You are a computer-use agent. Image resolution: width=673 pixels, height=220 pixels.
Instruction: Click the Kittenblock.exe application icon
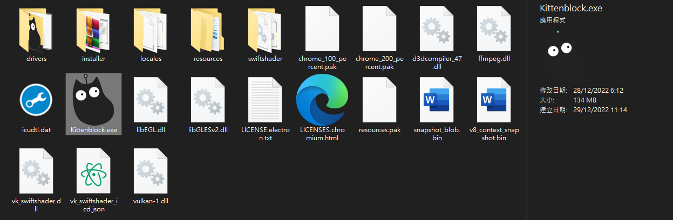pyautogui.click(x=93, y=101)
